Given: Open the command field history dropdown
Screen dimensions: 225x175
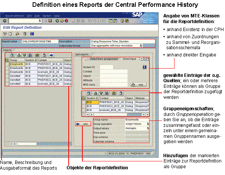Looking at the screenshot, I should (x=40, y=21).
